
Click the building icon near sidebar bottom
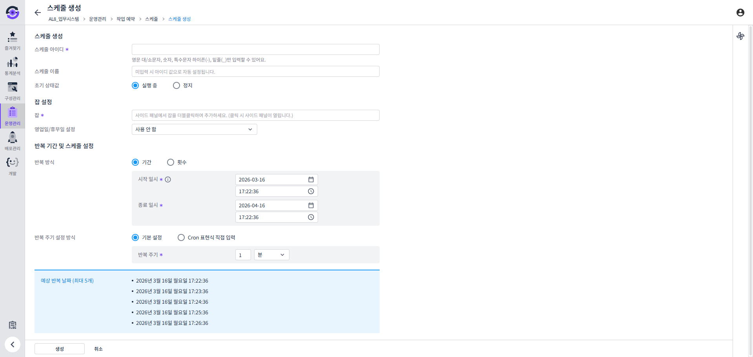pyautogui.click(x=13, y=325)
